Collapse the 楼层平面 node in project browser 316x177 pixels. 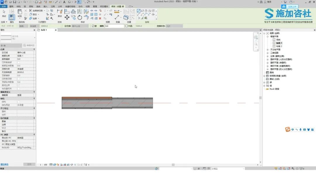click(268, 37)
